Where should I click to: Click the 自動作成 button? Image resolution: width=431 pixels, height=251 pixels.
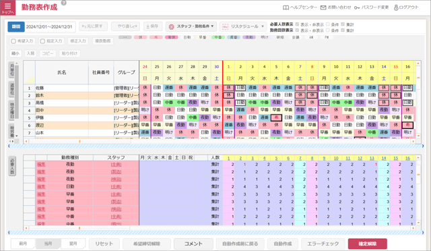(283, 244)
